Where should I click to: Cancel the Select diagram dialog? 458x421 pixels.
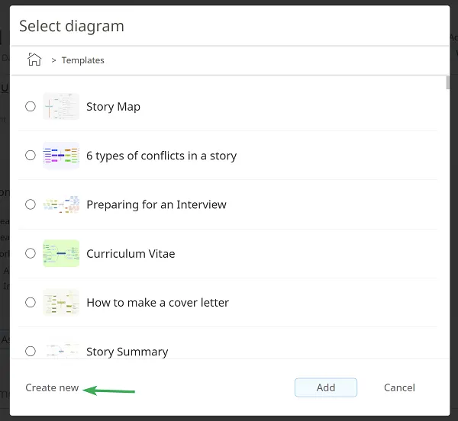point(399,387)
